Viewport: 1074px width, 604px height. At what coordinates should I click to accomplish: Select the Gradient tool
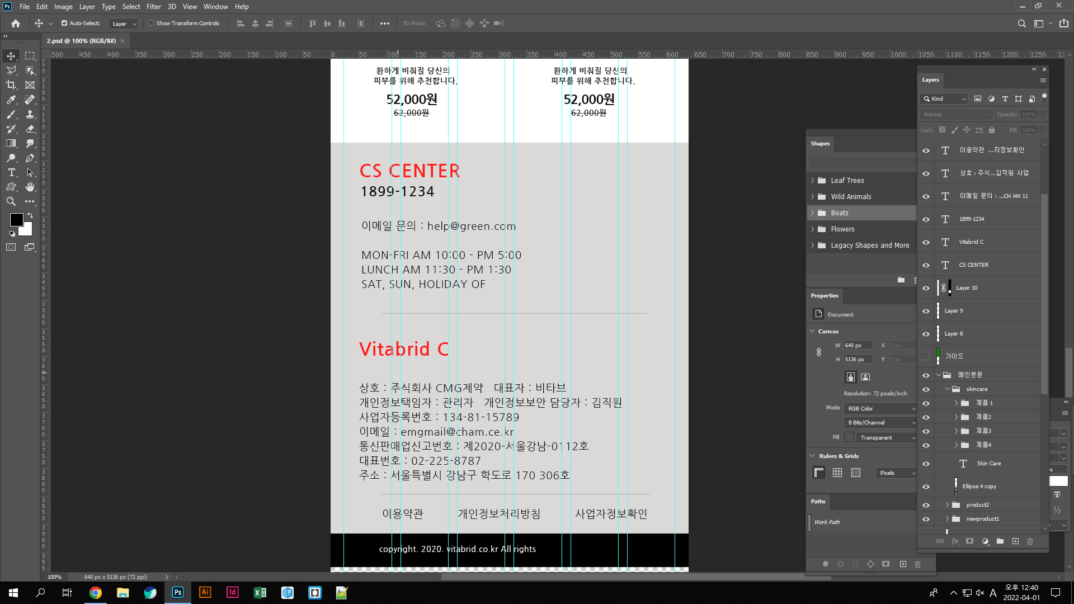pos(11,143)
